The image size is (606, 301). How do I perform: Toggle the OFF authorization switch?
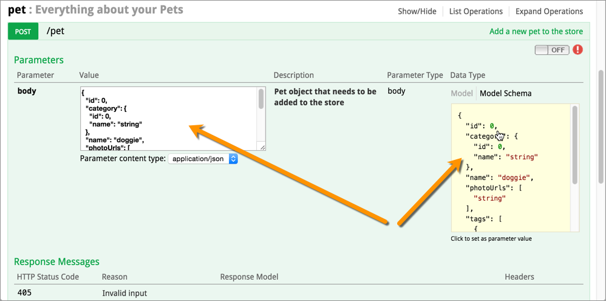point(551,50)
